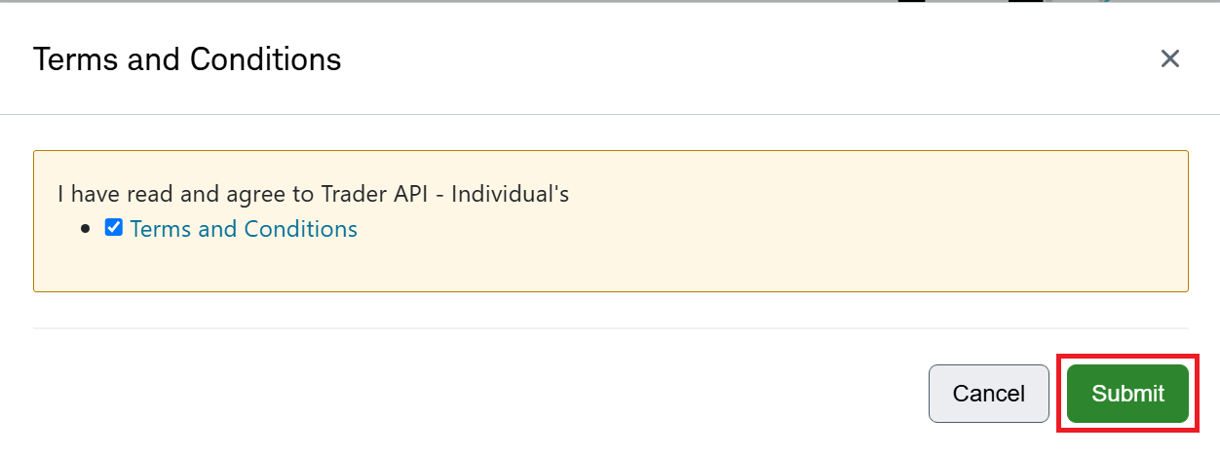Choose Cancel to reject the terms
Viewport: 1220px width, 456px height.
(x=988, y=394)
